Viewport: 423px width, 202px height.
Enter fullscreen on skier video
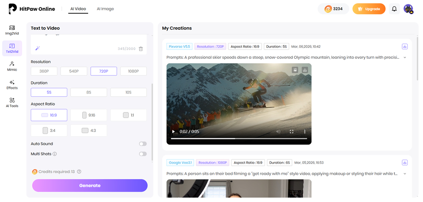pyautogui.click(x=291, y=131)
